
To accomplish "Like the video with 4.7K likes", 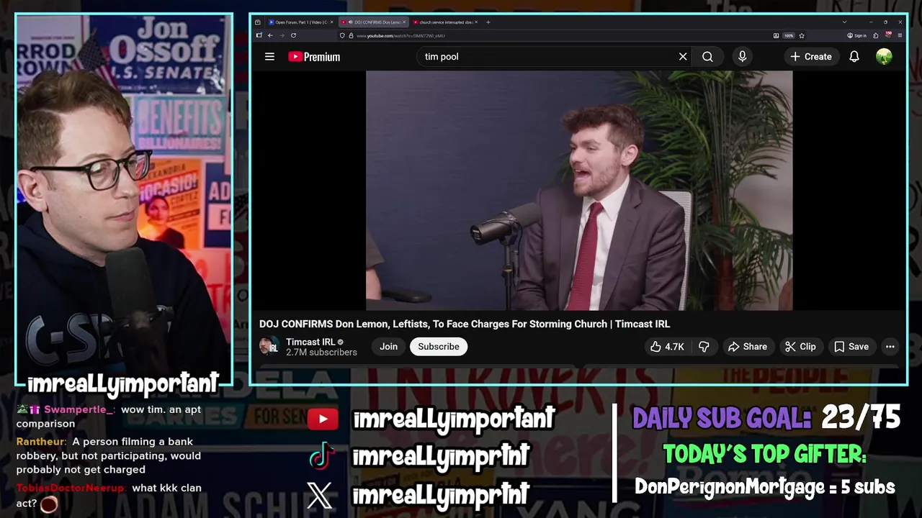I will [x=667, y=347].
